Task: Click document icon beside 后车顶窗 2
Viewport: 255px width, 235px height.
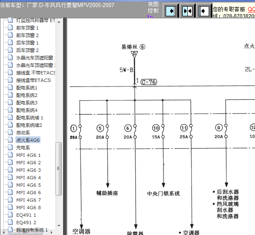Action: coord(10,50)
